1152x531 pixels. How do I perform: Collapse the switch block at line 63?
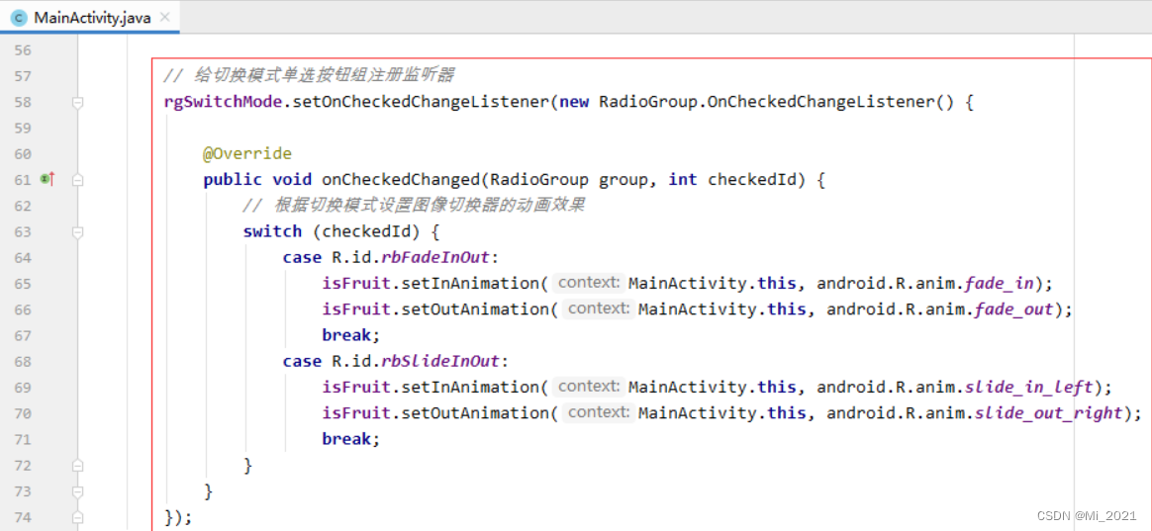click(78, 232)
